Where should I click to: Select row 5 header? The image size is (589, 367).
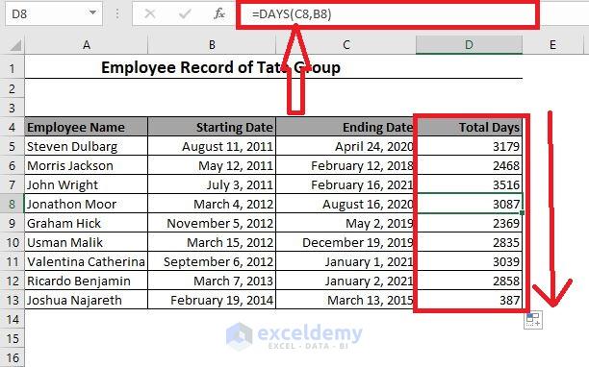coord(12,146)
